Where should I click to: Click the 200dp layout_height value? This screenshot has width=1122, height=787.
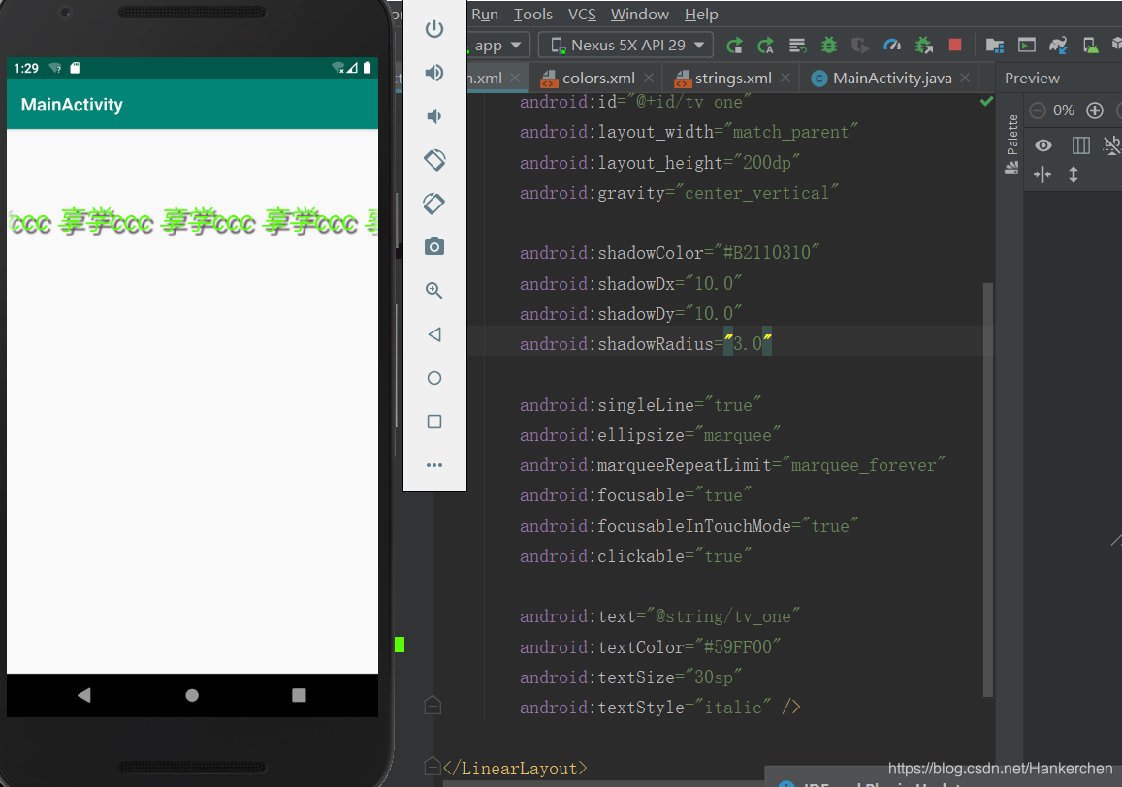click(x=766, y=163)
